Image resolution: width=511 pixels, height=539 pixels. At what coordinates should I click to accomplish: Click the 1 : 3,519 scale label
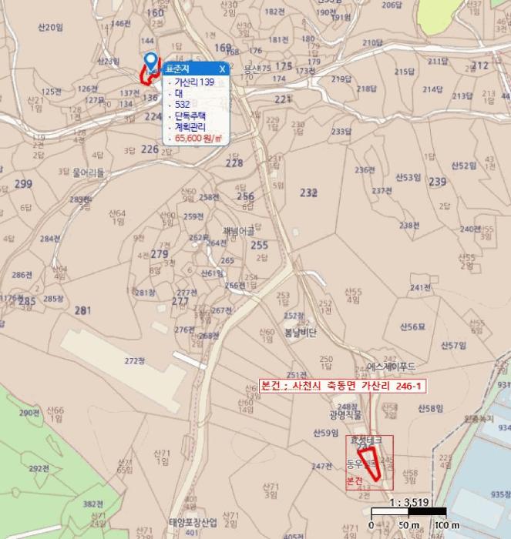pos(409,503)
